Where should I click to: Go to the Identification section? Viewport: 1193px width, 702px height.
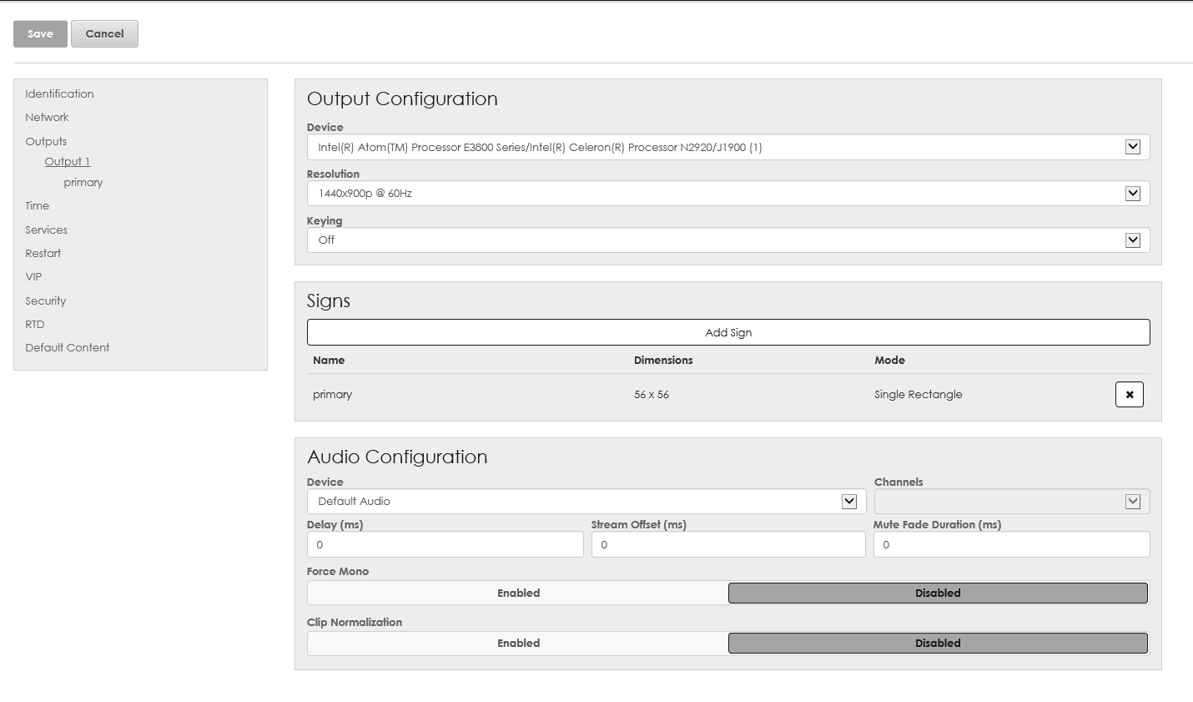coord(59,94)
